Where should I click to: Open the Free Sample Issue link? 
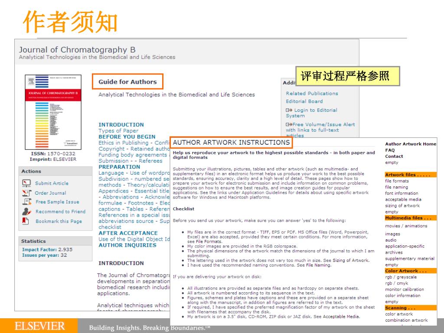tap(57, 202)
